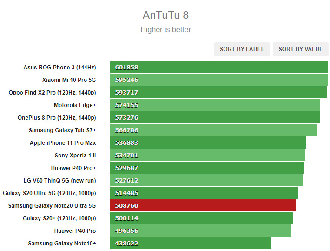Select the Xiaomi Mi 10 Pro 5G label

[x=69, y=80]
